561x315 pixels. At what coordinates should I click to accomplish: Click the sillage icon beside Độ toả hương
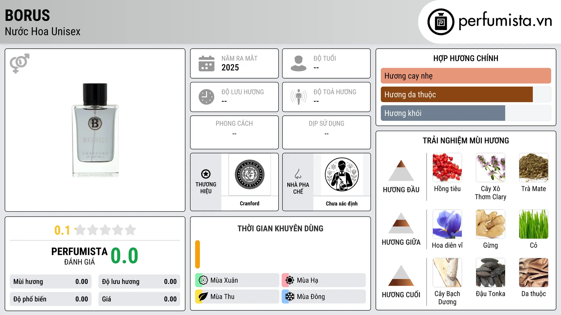coord(299,97)
